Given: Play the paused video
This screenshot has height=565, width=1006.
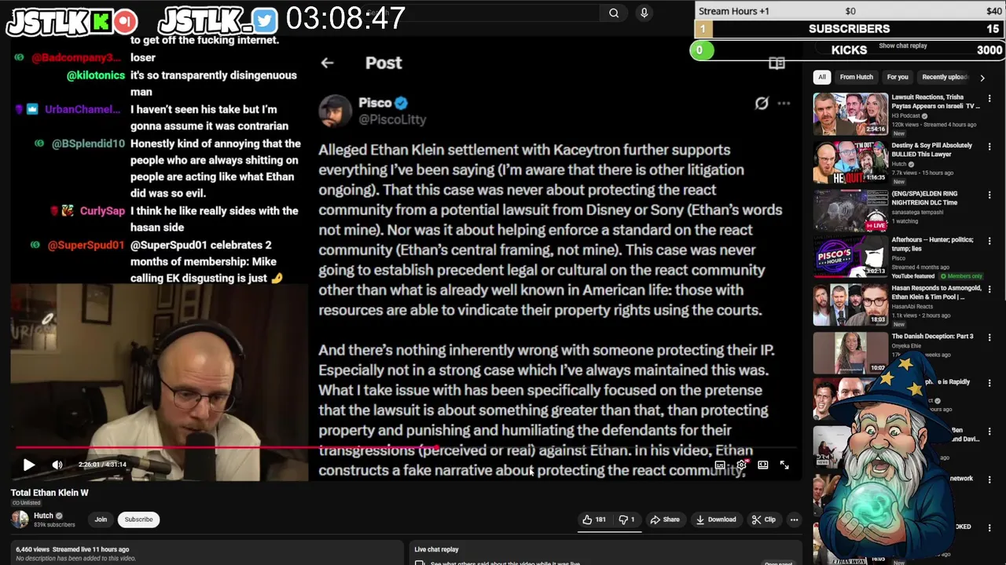Looking at the screenshot, I should [29, 465].
